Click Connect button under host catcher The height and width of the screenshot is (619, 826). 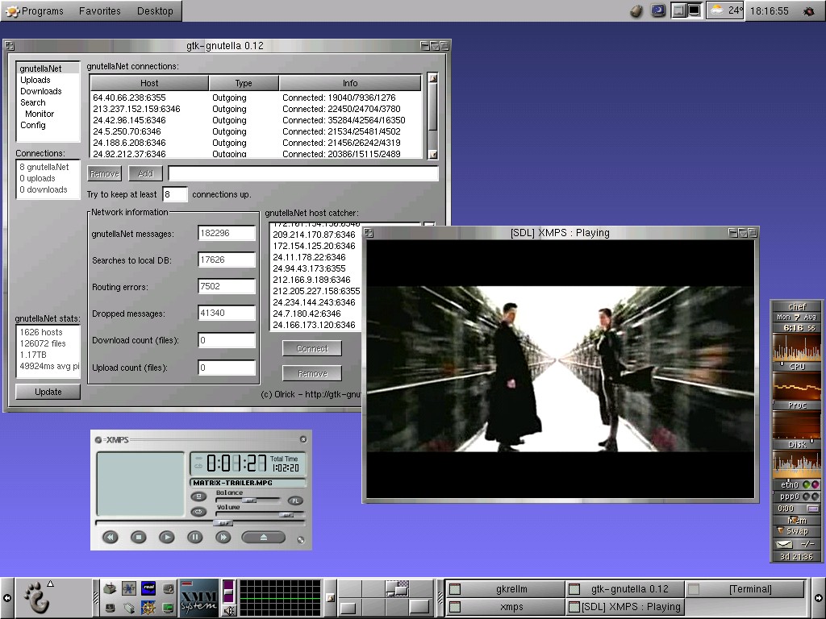coord(312,348)
